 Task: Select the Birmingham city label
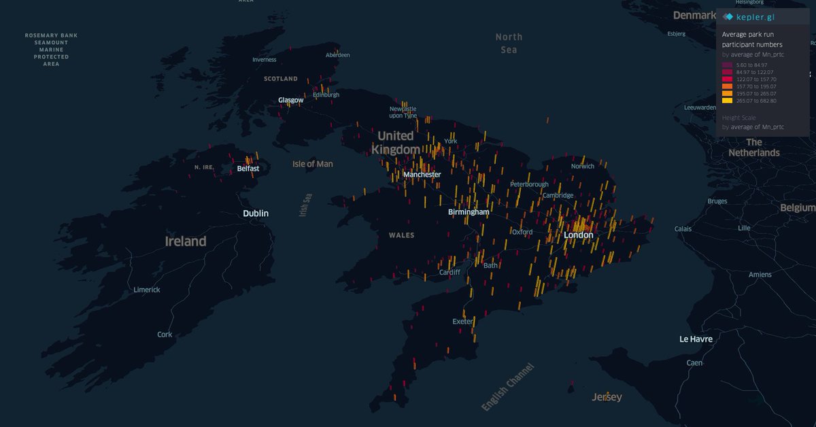(x=469, y=212)
